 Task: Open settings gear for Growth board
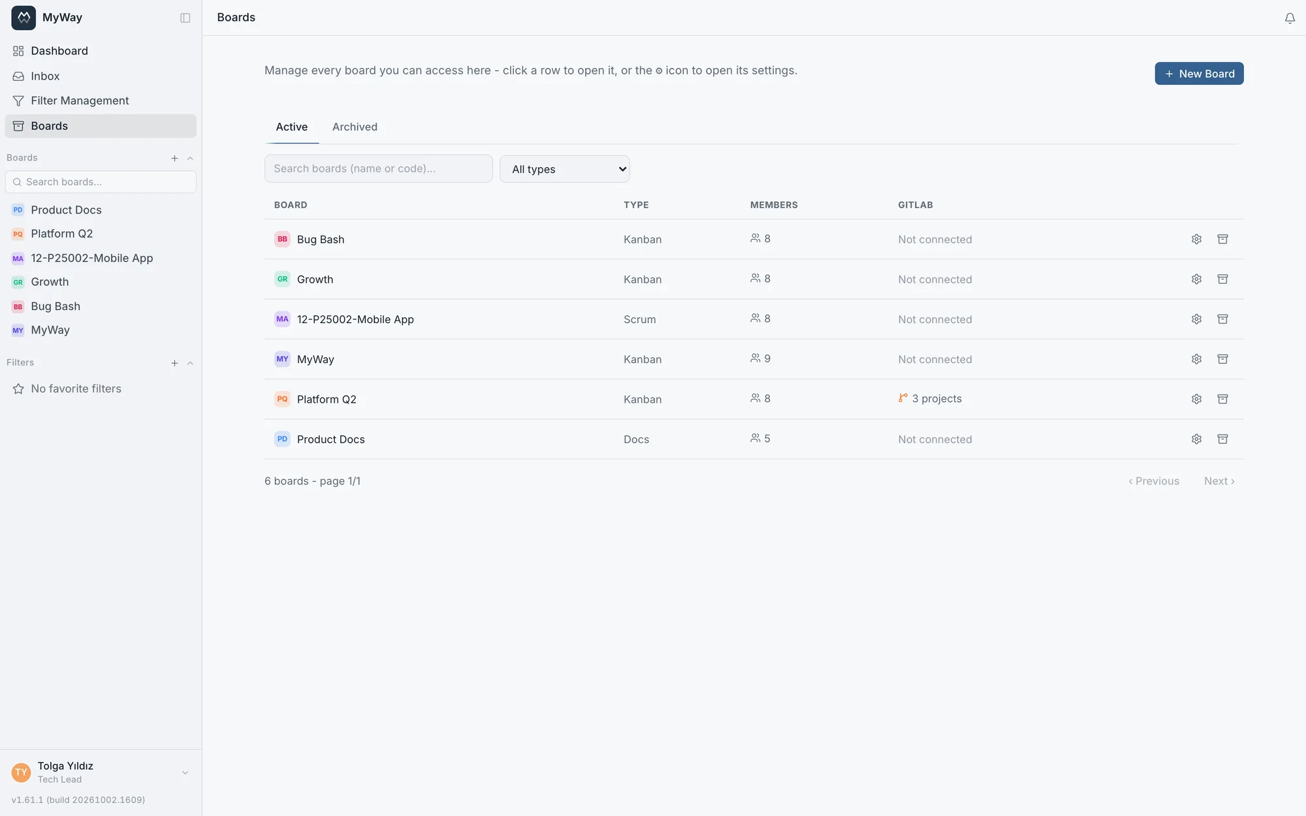click(x=1196, y=279)
